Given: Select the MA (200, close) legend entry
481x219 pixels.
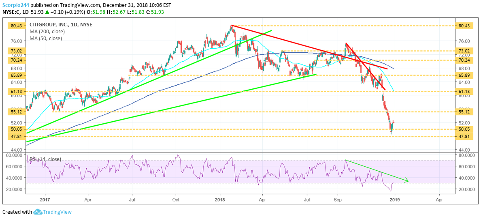Looking at the screenshot, I should (47, 31).
